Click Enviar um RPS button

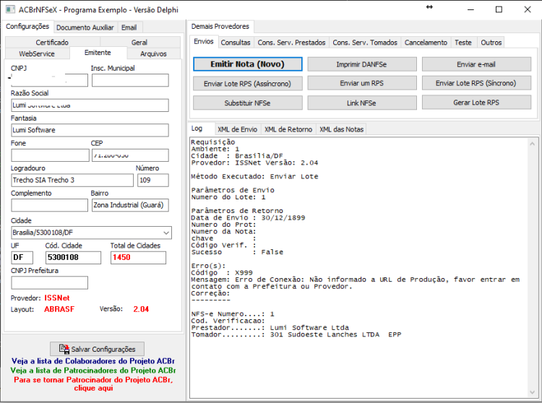(362, 83)
